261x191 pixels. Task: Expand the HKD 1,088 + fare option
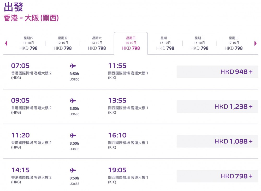[x=217, y=142]
